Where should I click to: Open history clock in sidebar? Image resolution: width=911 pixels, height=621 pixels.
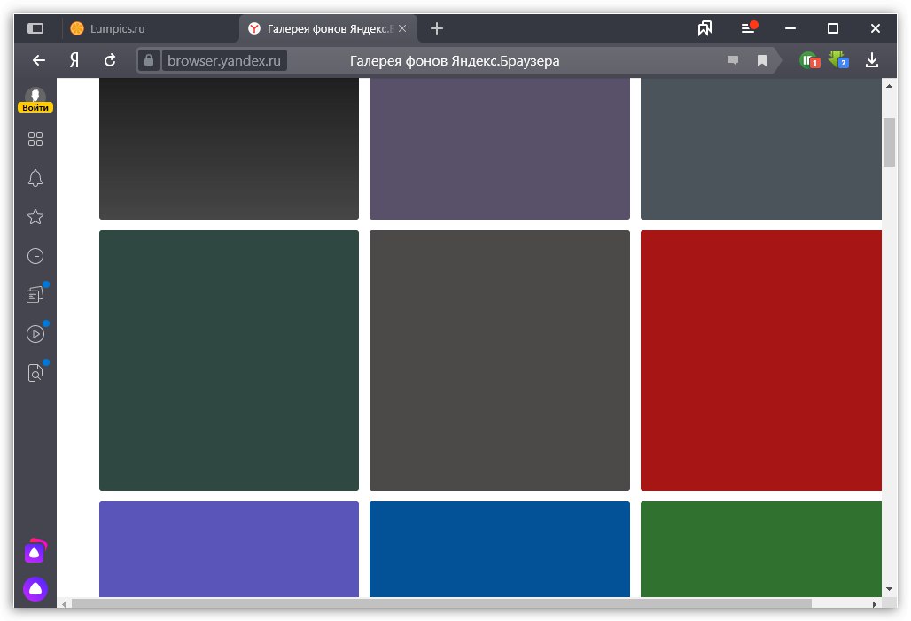tap(35, 256)
